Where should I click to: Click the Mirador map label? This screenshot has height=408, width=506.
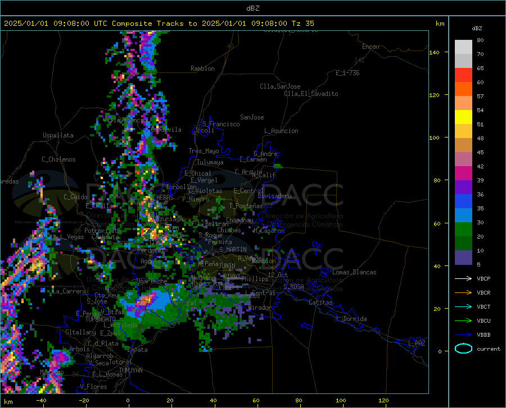(x=260, y=308)
